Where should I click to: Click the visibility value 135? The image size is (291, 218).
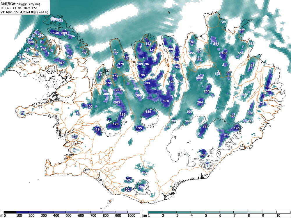click(139, 128)
